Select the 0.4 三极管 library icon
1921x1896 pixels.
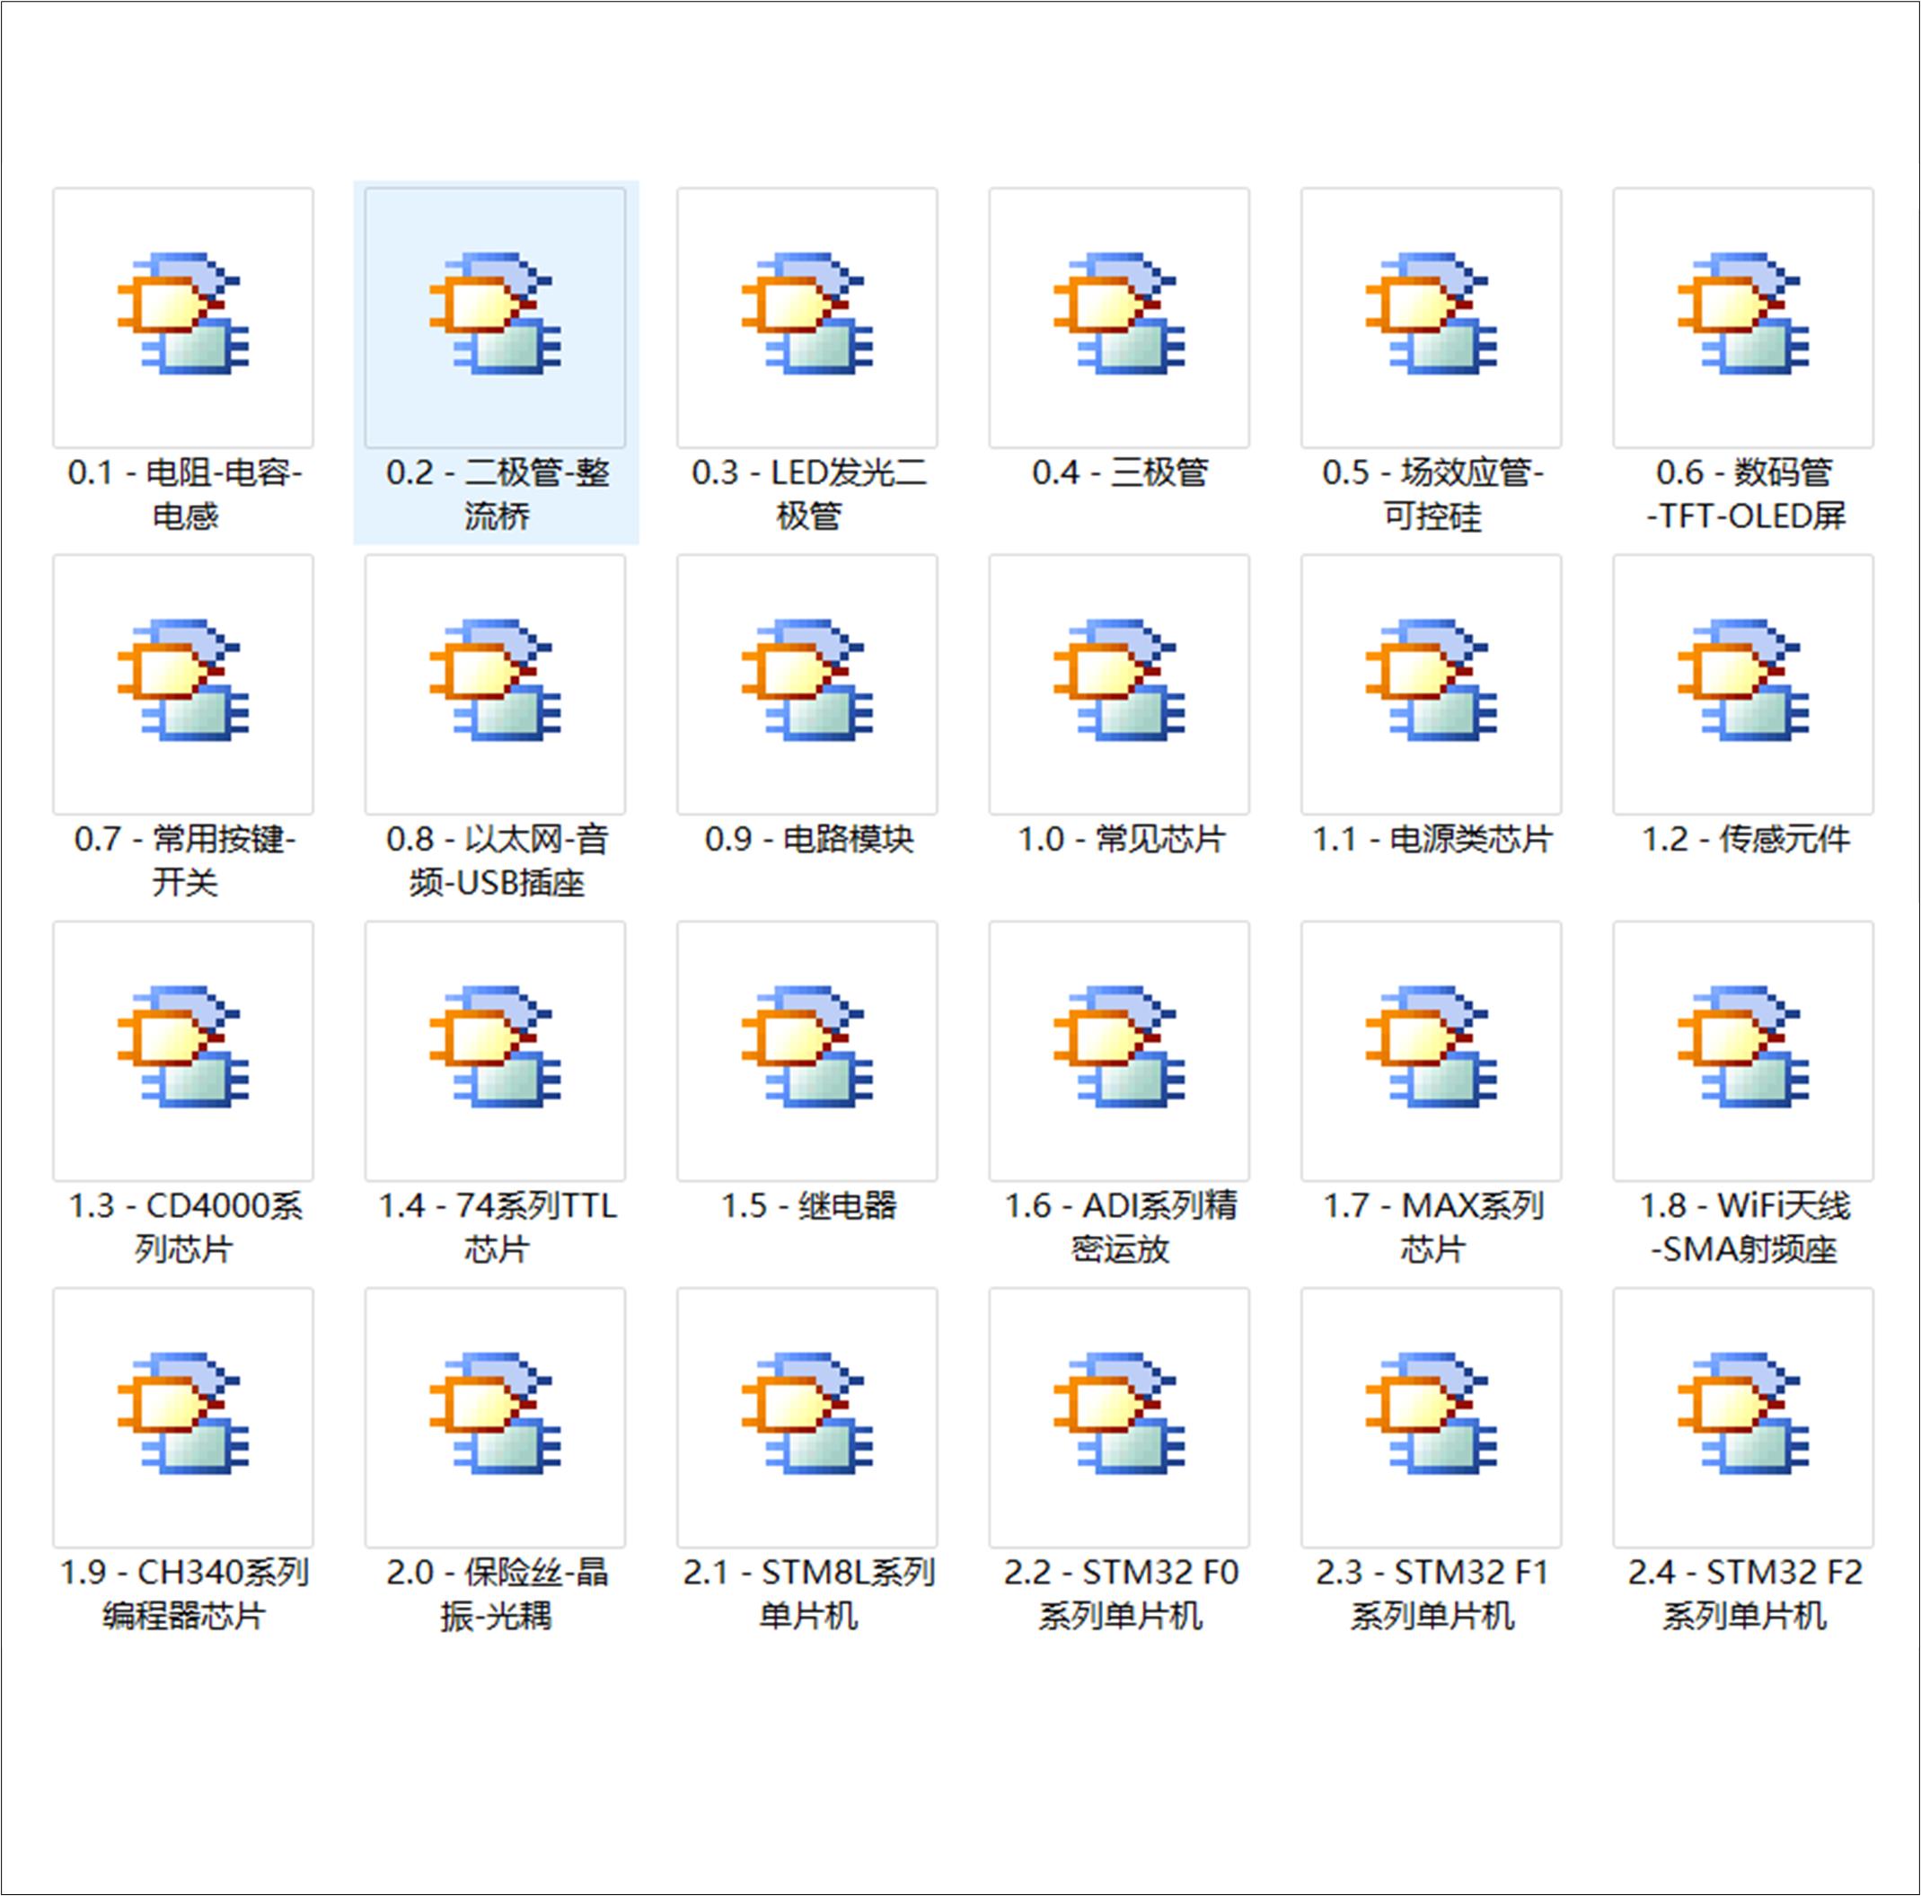coord(1120,317)
